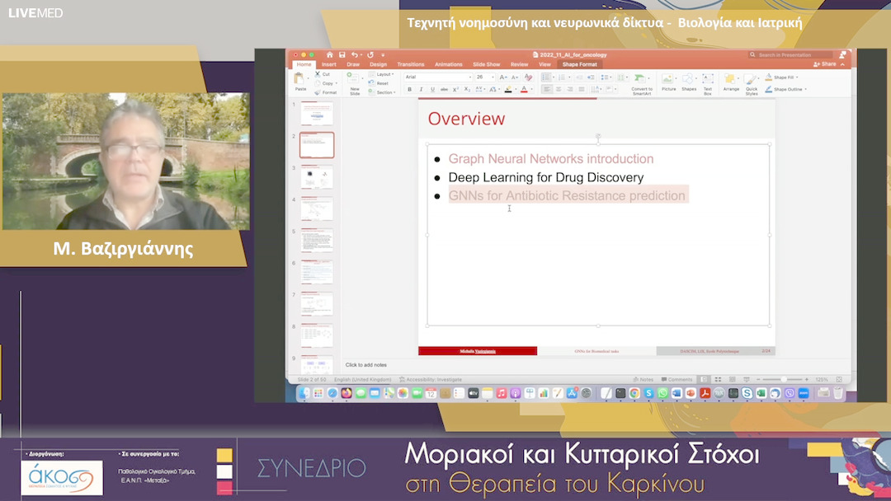Click the Notes button in status bar
The height and width of the screenshot is (501, 891).
coord(646,379)
